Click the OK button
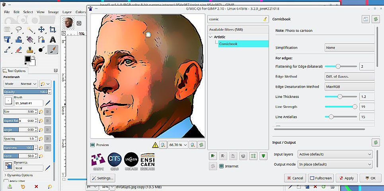Screen dimensions: 384x191 [370, 178]
